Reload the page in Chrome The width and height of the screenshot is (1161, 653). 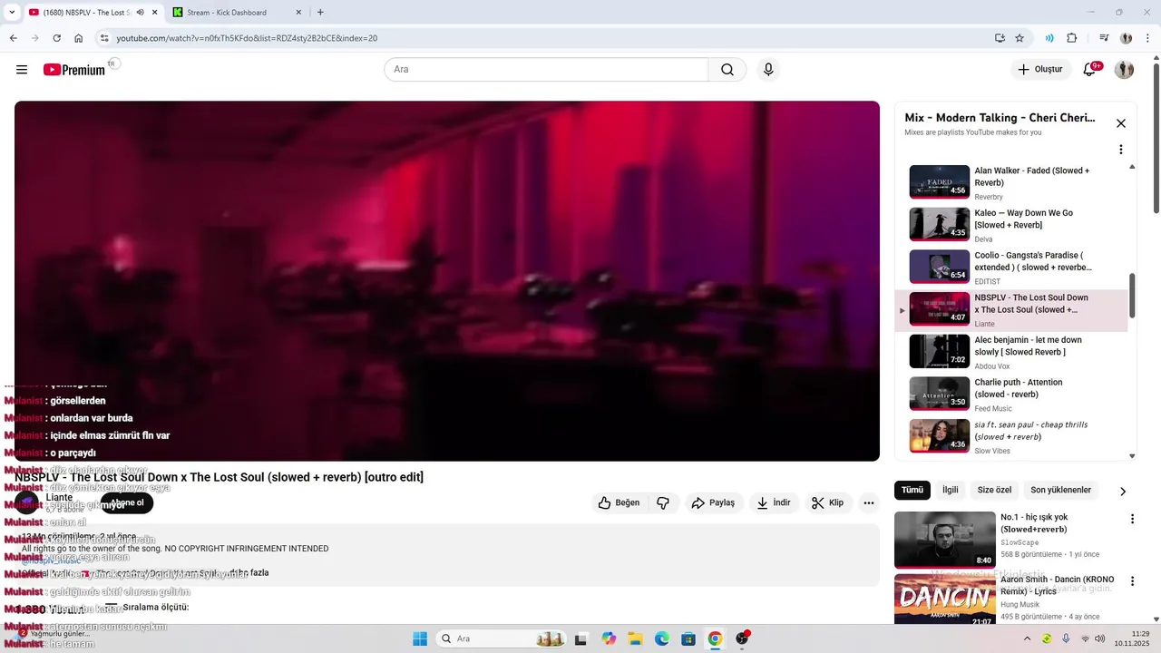(56, 38)
